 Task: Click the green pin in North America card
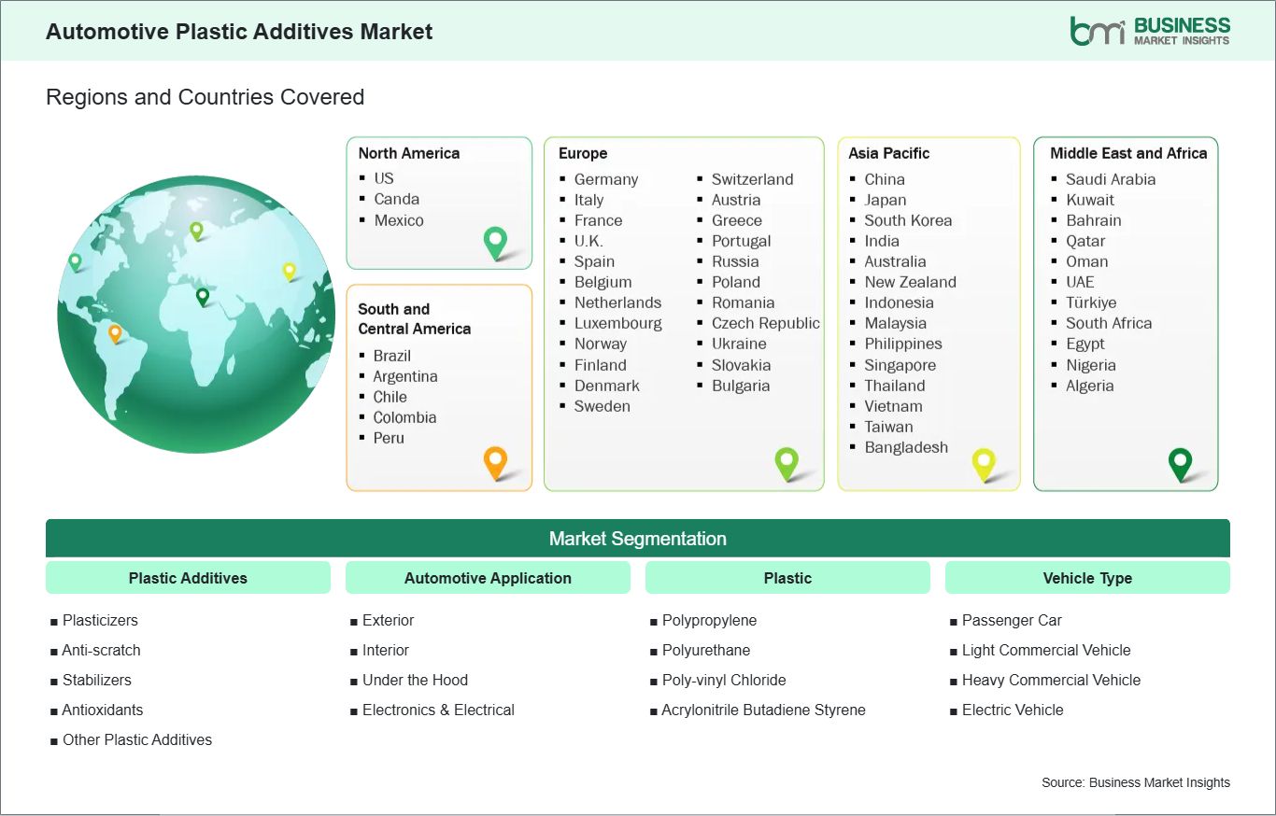click(495, 241)
